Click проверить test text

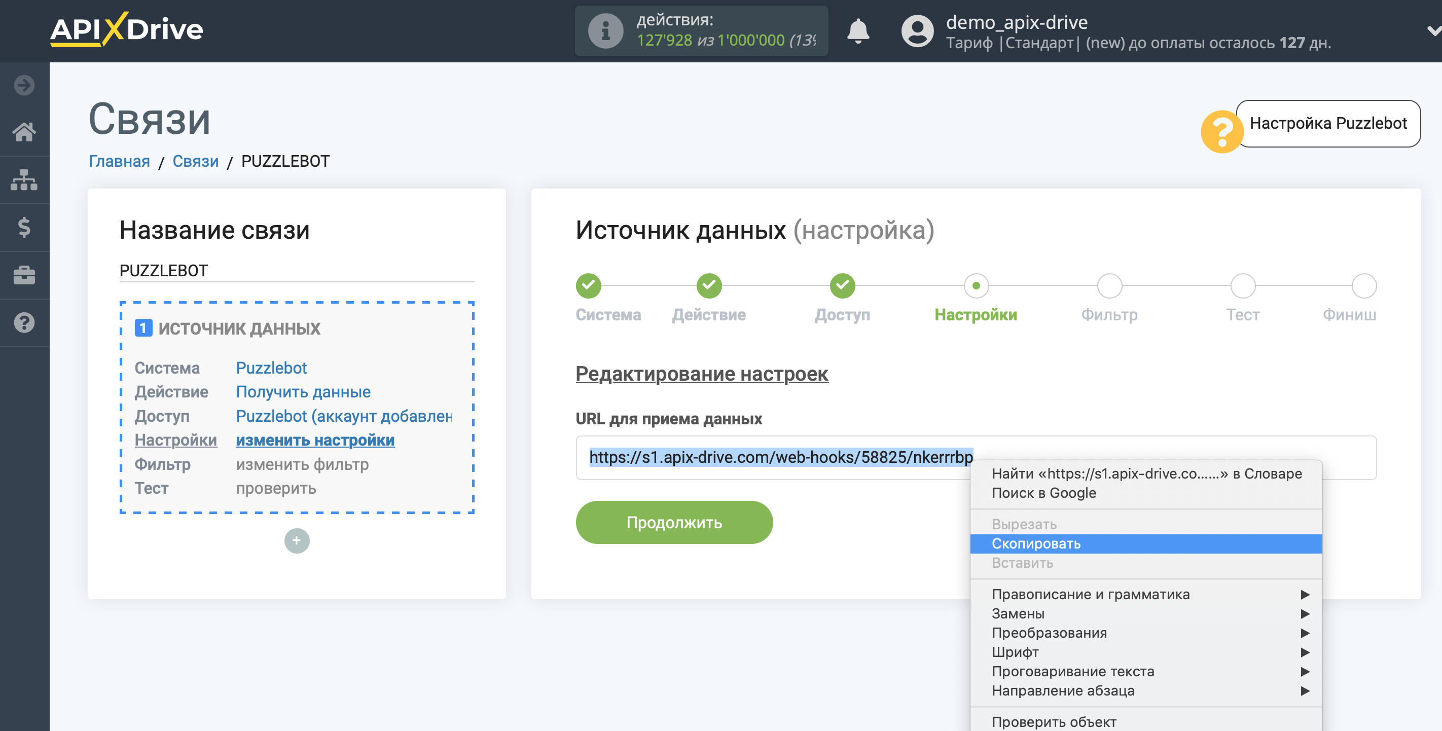point(276,488)
